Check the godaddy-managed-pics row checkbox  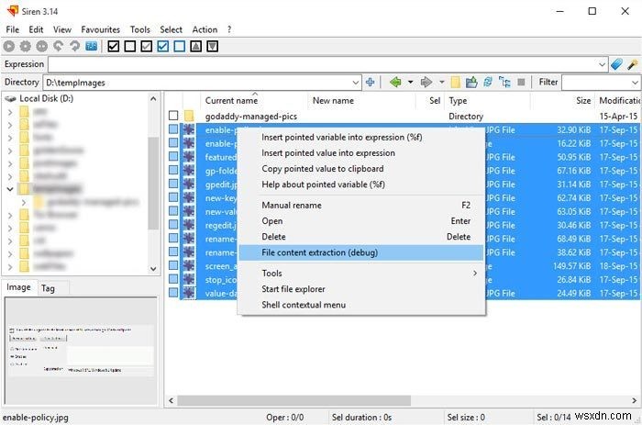click(x=173, y=116)
